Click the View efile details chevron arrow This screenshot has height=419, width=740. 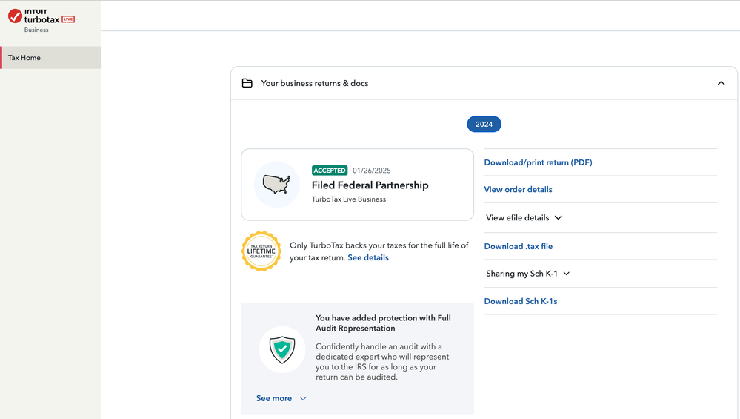[559, 218]
